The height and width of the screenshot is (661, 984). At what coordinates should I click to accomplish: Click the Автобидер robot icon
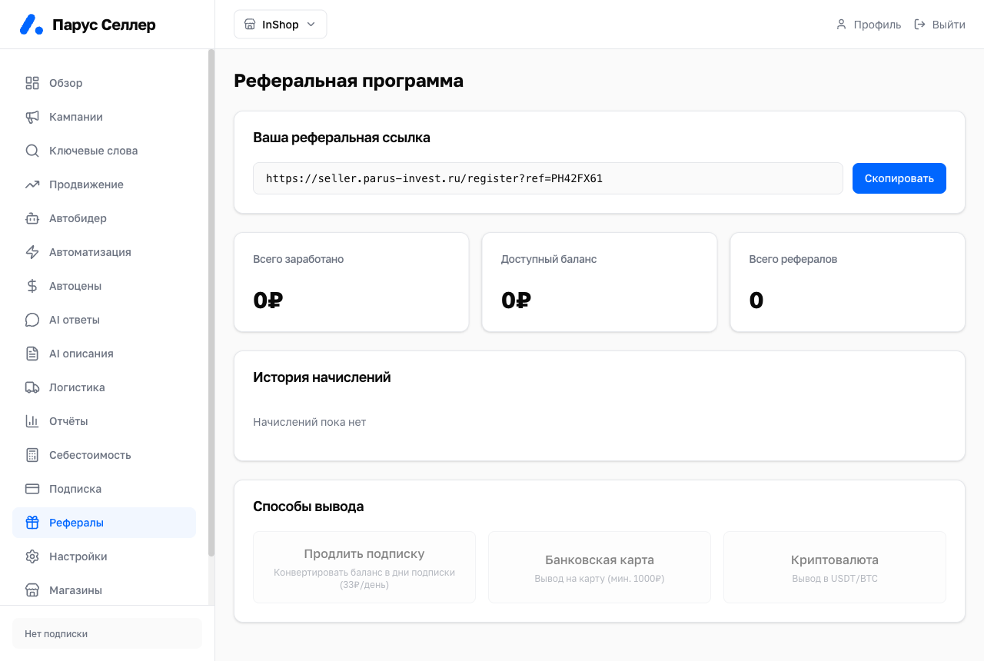(x=32, y=218)
